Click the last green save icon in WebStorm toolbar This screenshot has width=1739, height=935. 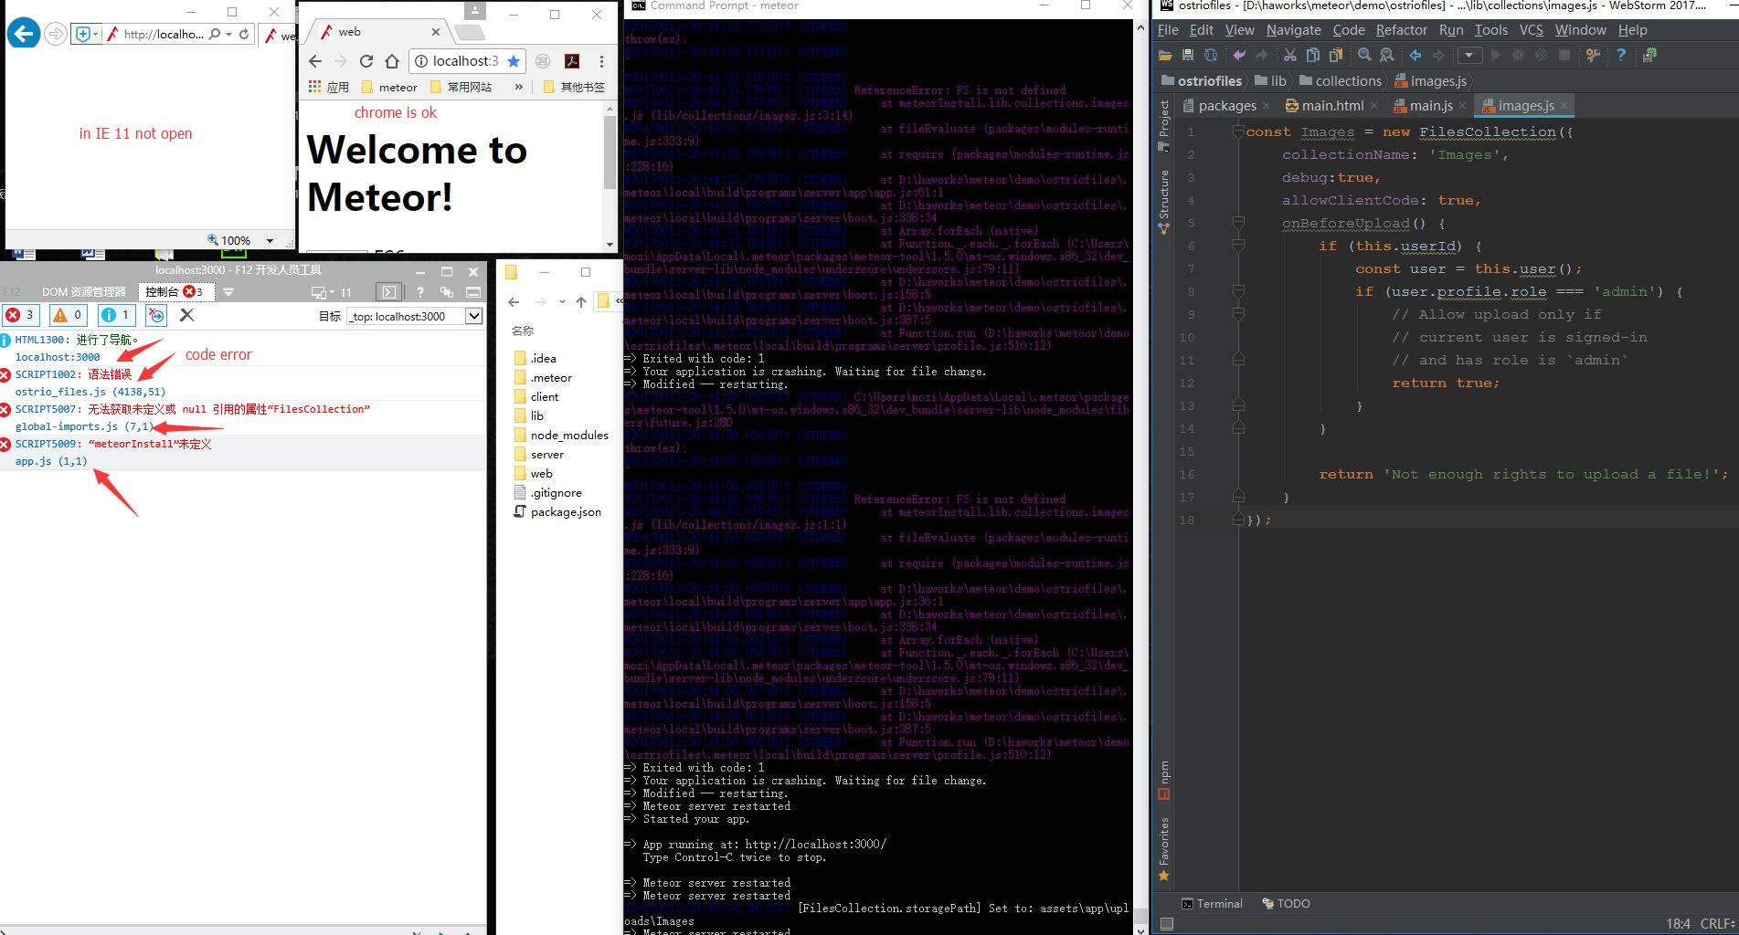1649,56
